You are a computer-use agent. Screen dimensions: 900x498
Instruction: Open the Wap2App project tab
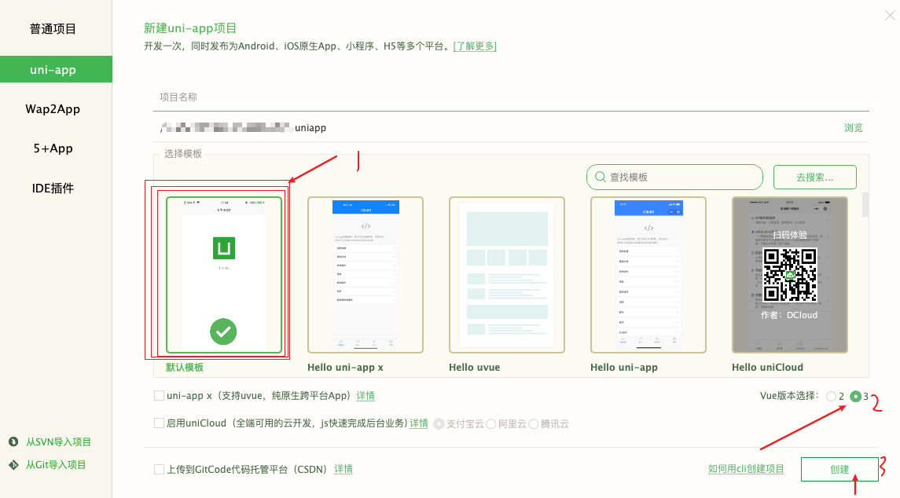(53, 109)
